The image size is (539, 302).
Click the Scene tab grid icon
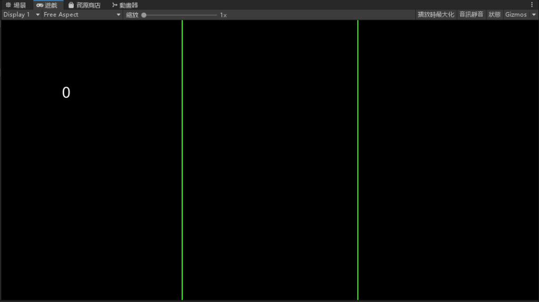8,5
